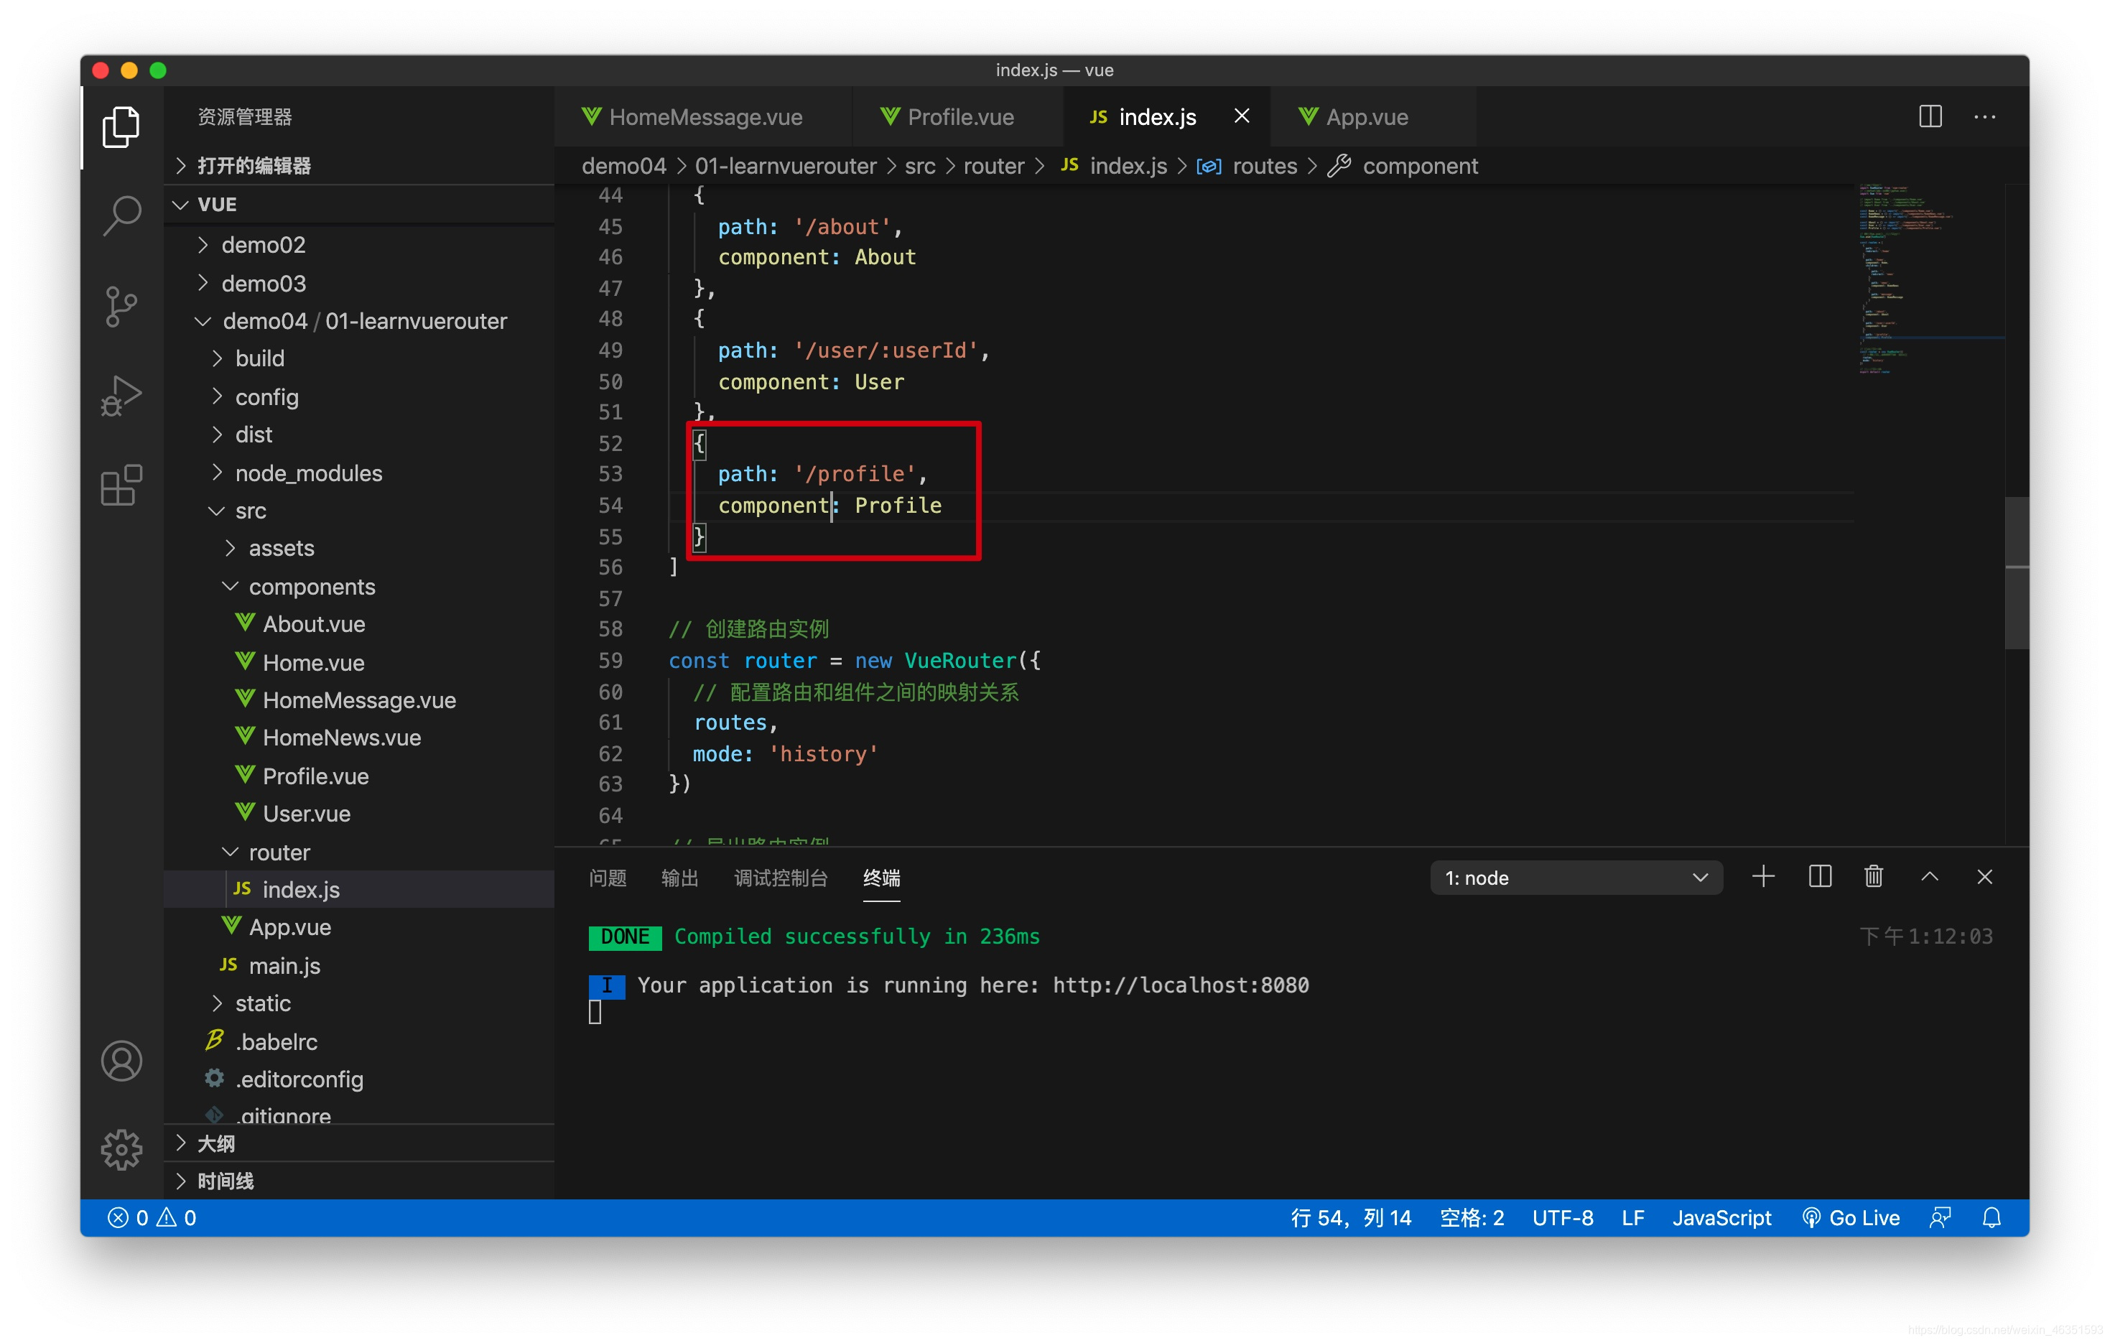Close the index.js editor tab
The height and width of the screenshot is (1343, 2110).
click(x=1242, y=116)
